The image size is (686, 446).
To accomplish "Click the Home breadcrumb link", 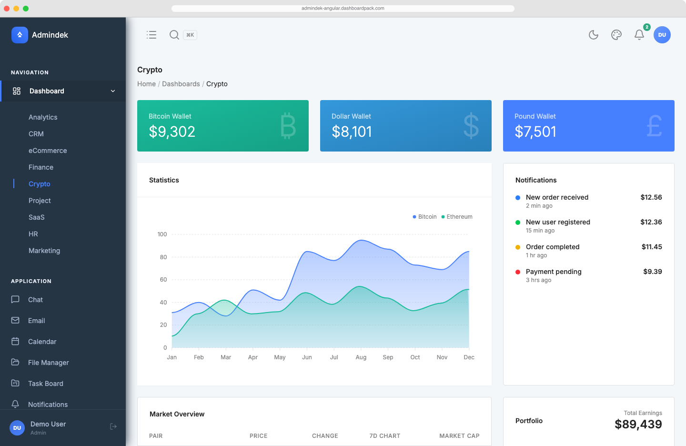I will click(146, 84).
